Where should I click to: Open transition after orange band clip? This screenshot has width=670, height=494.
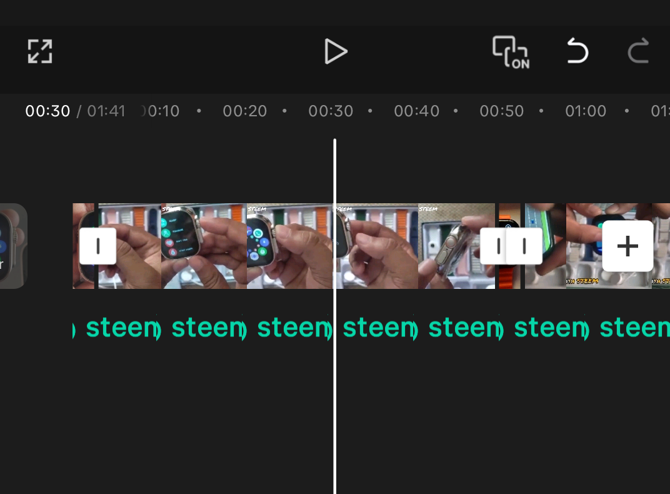click(525, 246)
